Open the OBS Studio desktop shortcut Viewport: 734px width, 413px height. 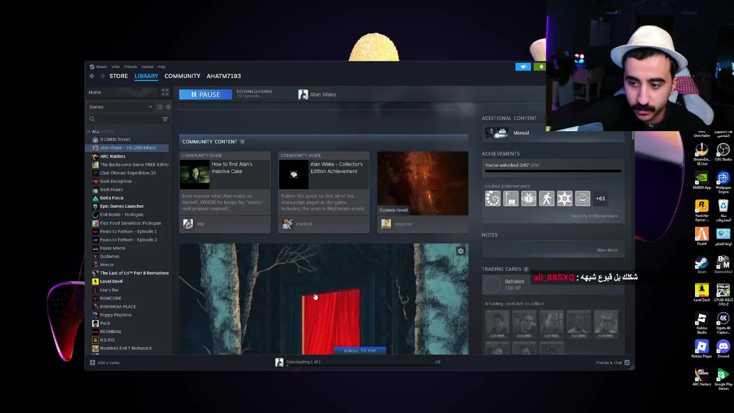723,153
